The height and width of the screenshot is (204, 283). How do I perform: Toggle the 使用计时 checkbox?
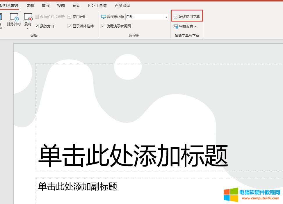tap(70, 17)
